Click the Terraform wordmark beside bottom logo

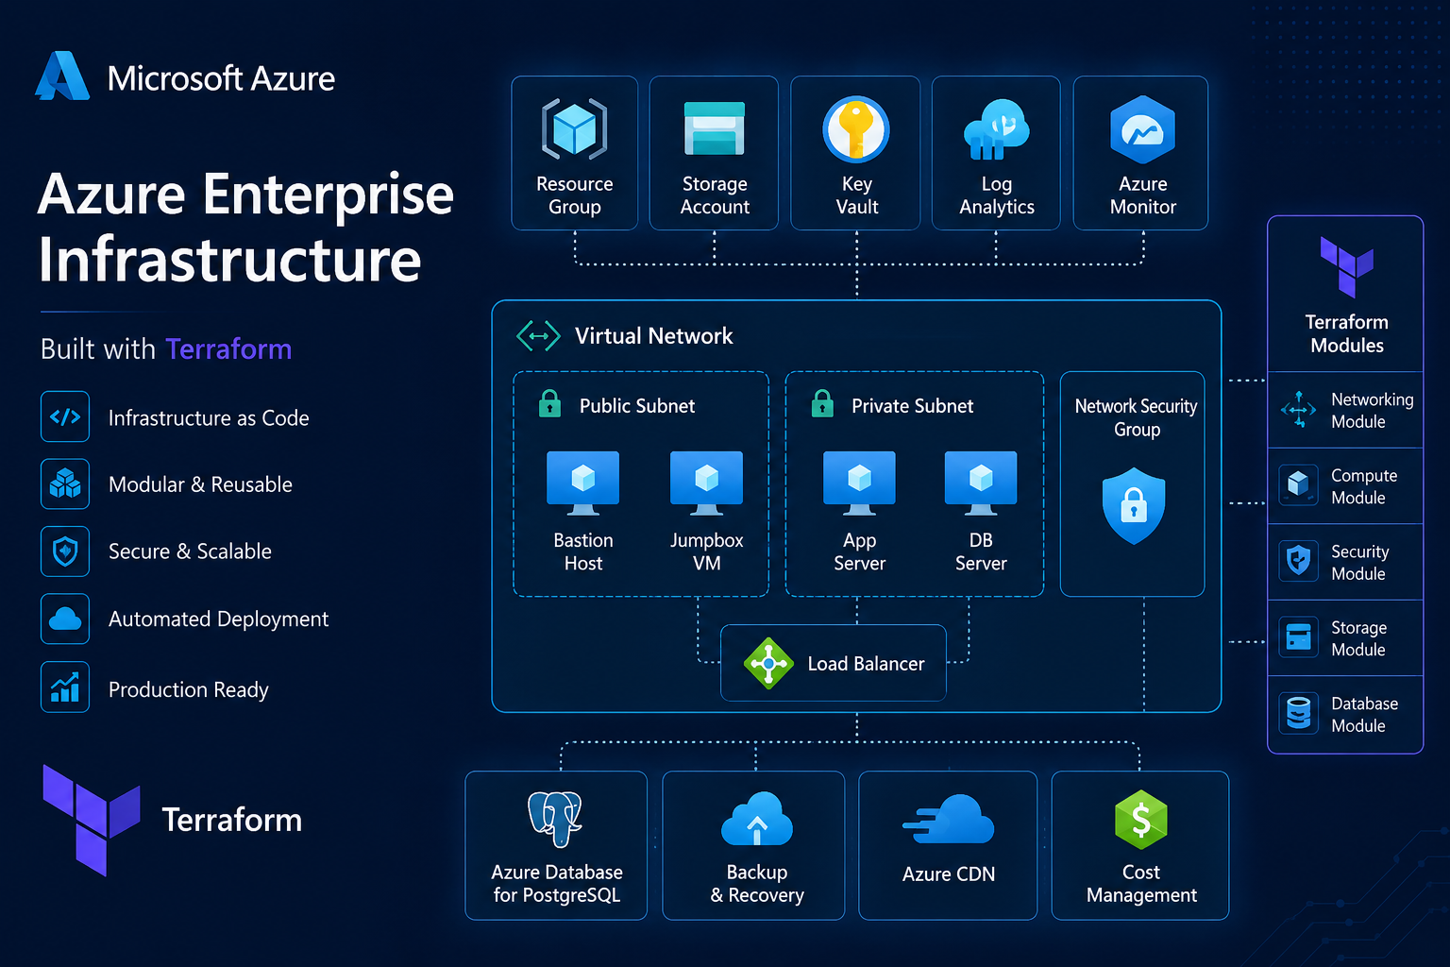pyautogui.click(x=231, y=820)
